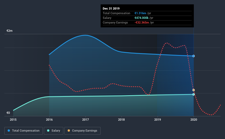Click the blue Total Compensation data point at 2020

[x=193, y=56]
